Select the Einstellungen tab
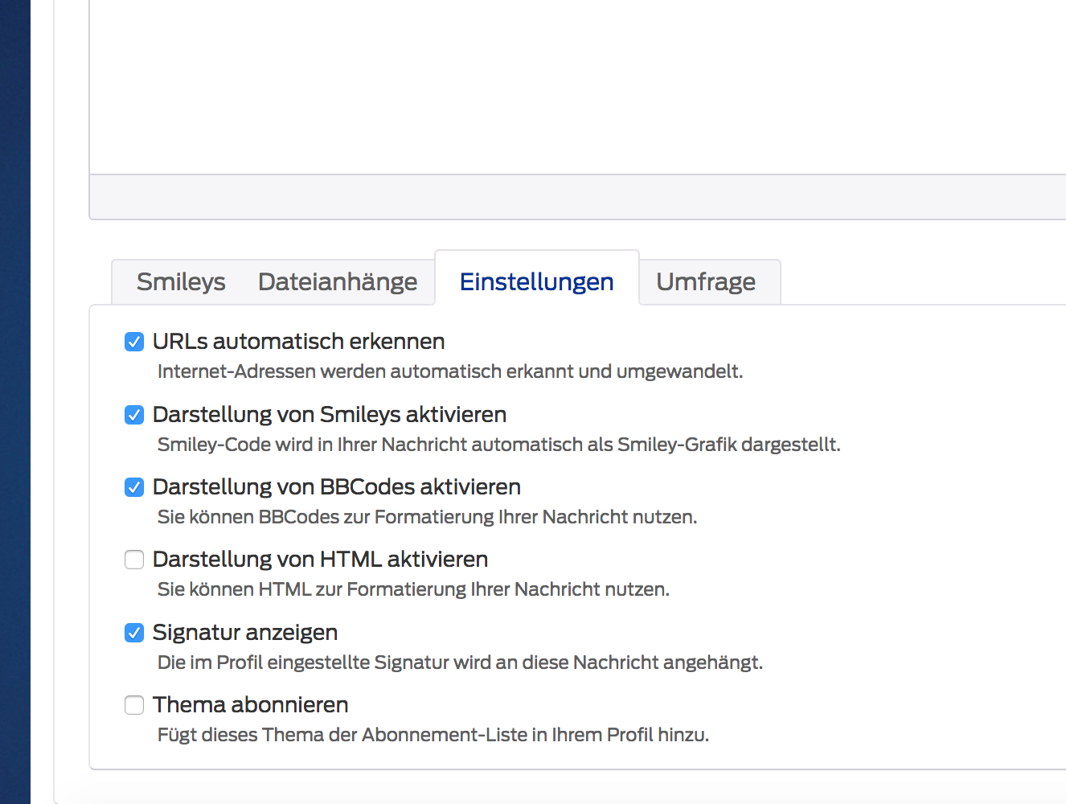 [536, 282]
